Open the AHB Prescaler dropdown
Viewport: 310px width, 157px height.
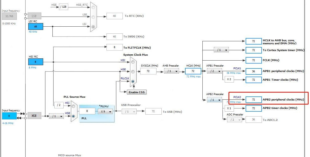172,71
